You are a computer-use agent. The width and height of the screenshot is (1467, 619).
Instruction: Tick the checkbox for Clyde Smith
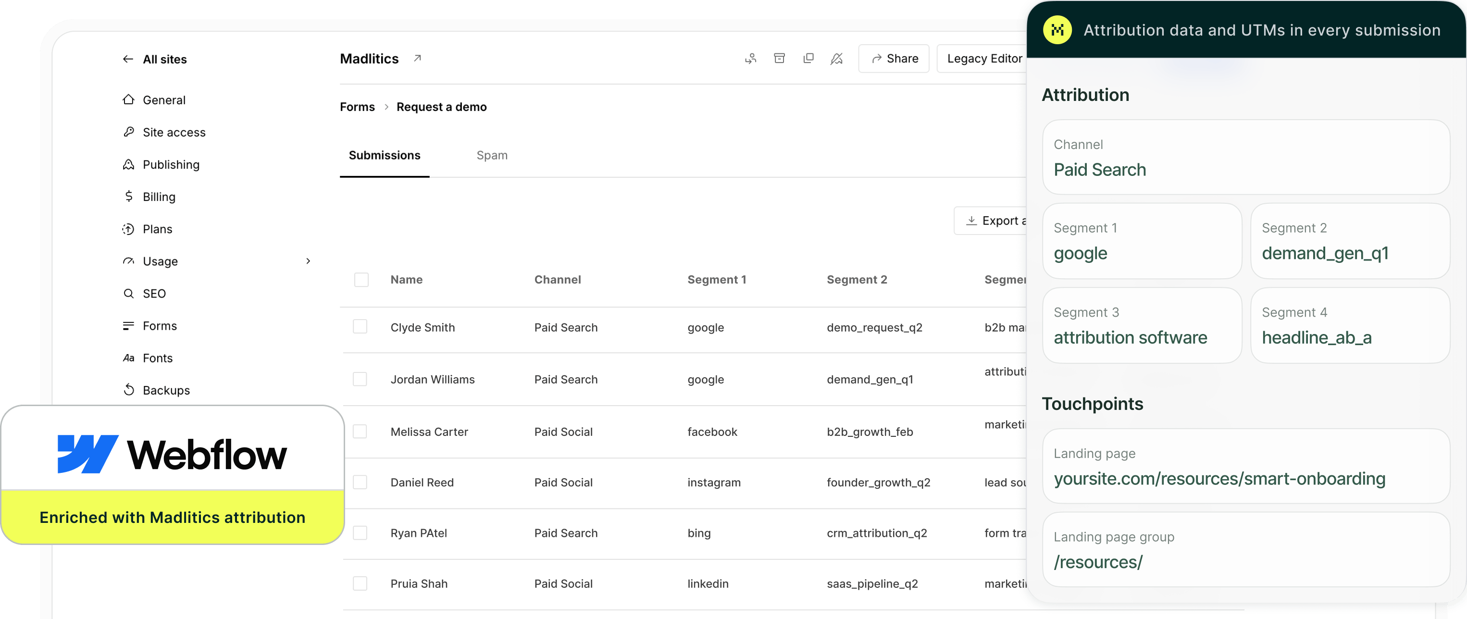[361, 327]
